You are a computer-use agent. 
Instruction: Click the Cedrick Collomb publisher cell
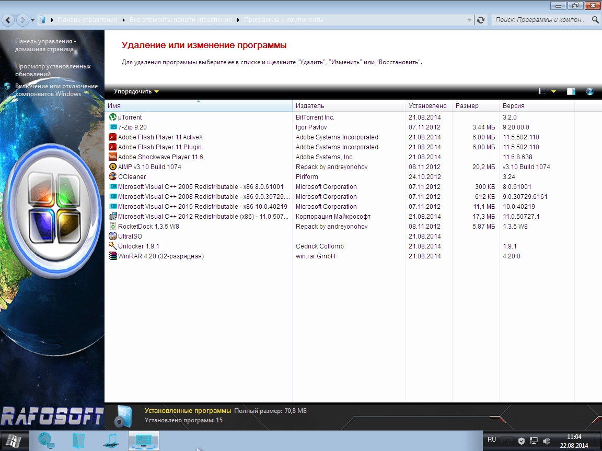(319, 246)
